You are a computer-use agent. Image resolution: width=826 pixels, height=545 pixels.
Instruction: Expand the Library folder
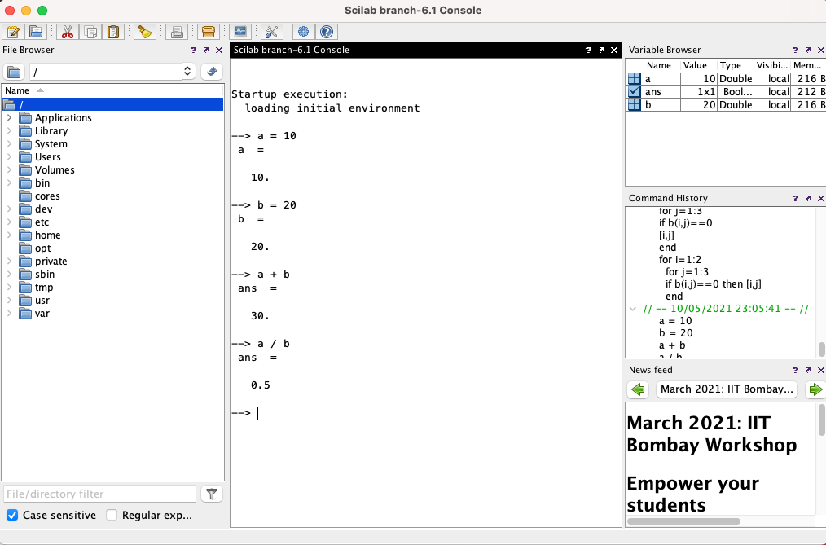click(x=10, y=131)
